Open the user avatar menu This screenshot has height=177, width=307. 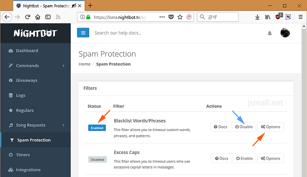[x=285, y=32]
